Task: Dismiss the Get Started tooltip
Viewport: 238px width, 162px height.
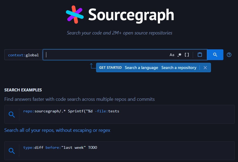Action: [205, 68]
